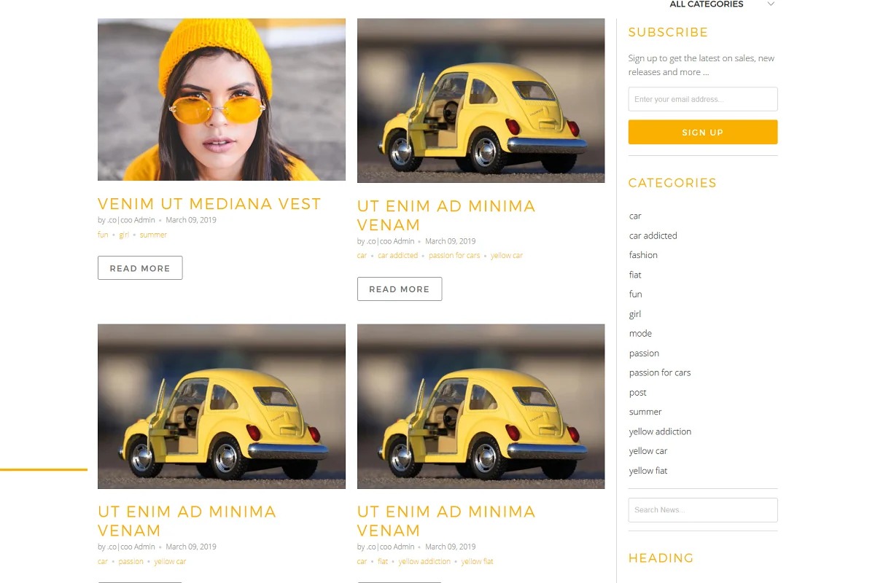Open the Venim Ut Mediana Vest post title
Screen dimensions: 875x583
point(209,204)
